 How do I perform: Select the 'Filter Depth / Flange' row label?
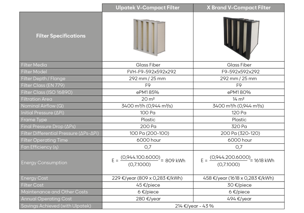click(43, 79)
